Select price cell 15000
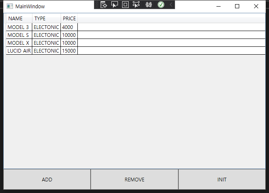Image resolution: width=269 pixels, height=193 pixels. (x=69, y=51)
